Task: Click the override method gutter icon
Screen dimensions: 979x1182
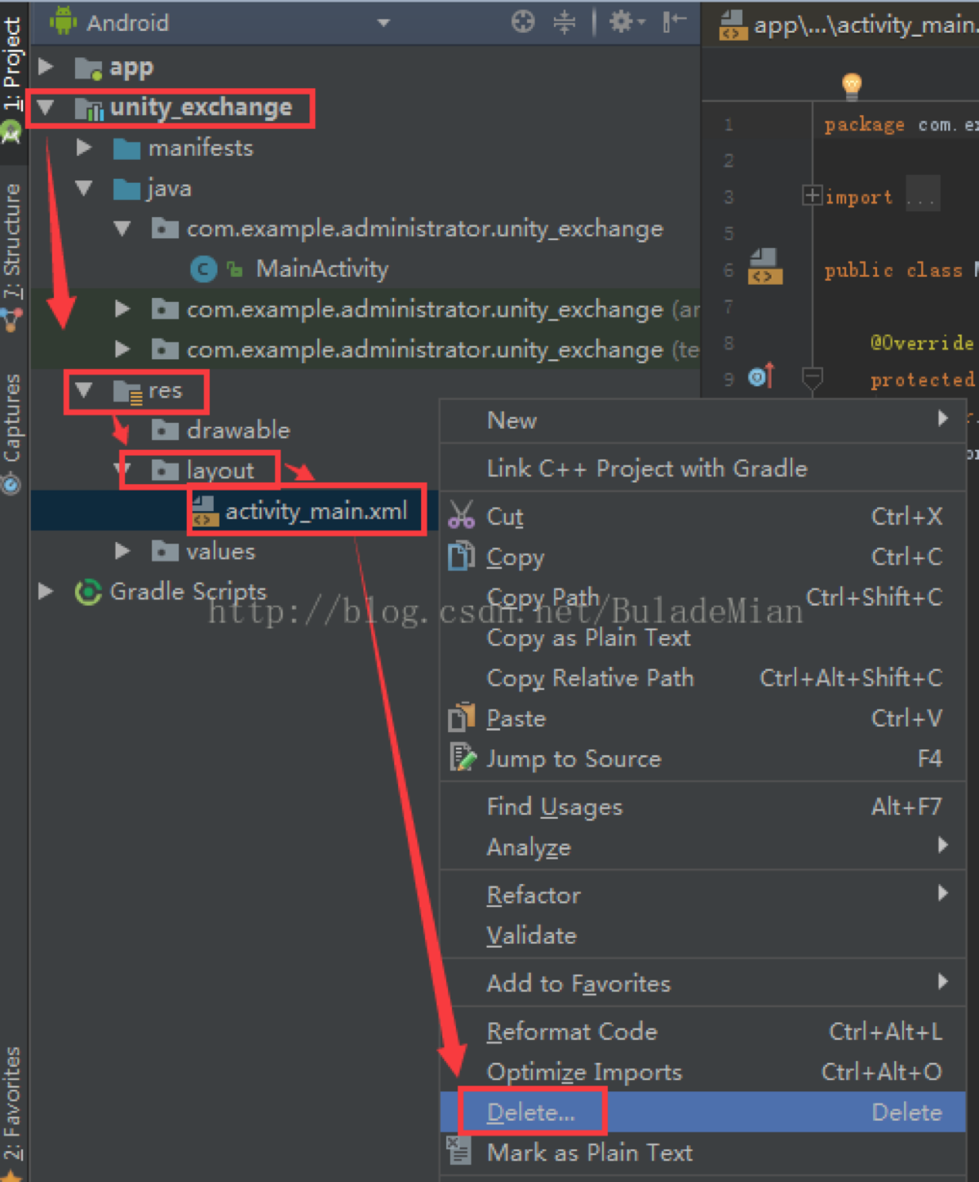Action: pos(760,376)
